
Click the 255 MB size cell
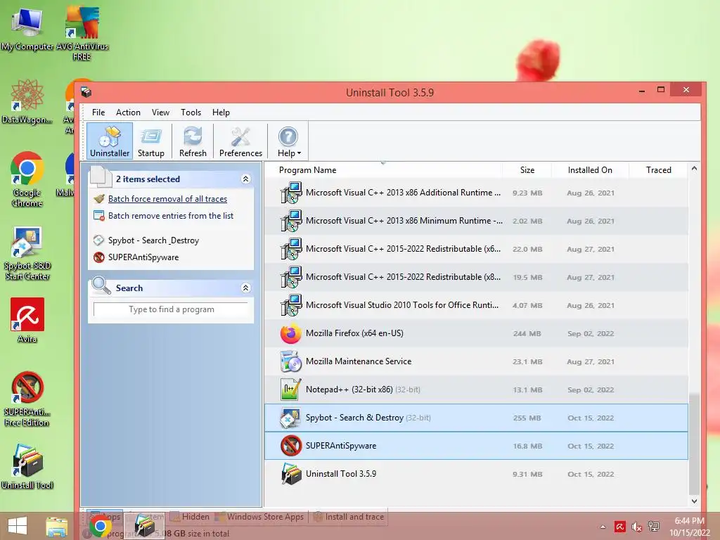point(527,418)
